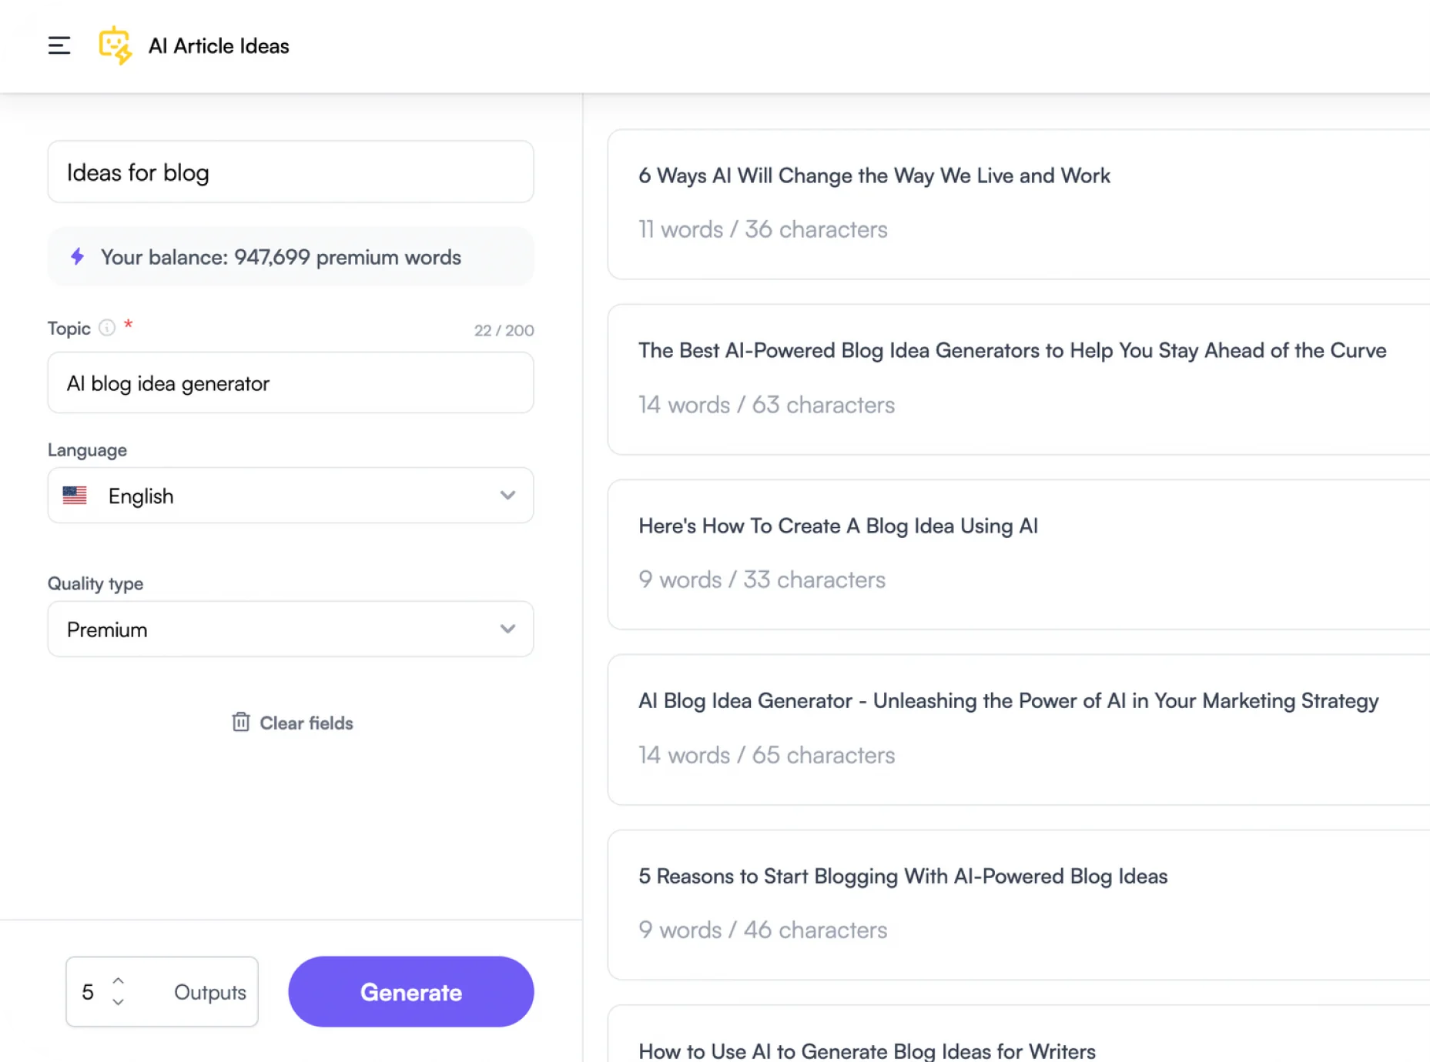Open the Quality type dropdown

click(x=291, y=629)
